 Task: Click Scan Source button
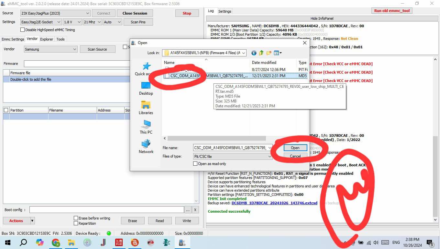[97, 49]
